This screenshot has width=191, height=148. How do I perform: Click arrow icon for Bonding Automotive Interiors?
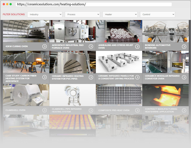(184, 47)
